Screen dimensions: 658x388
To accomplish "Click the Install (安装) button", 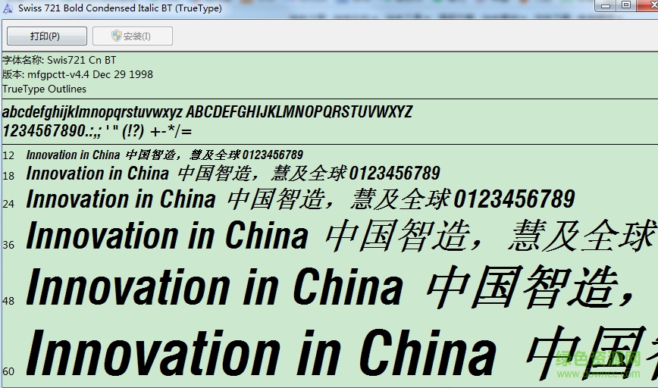I will coord(132,36).
